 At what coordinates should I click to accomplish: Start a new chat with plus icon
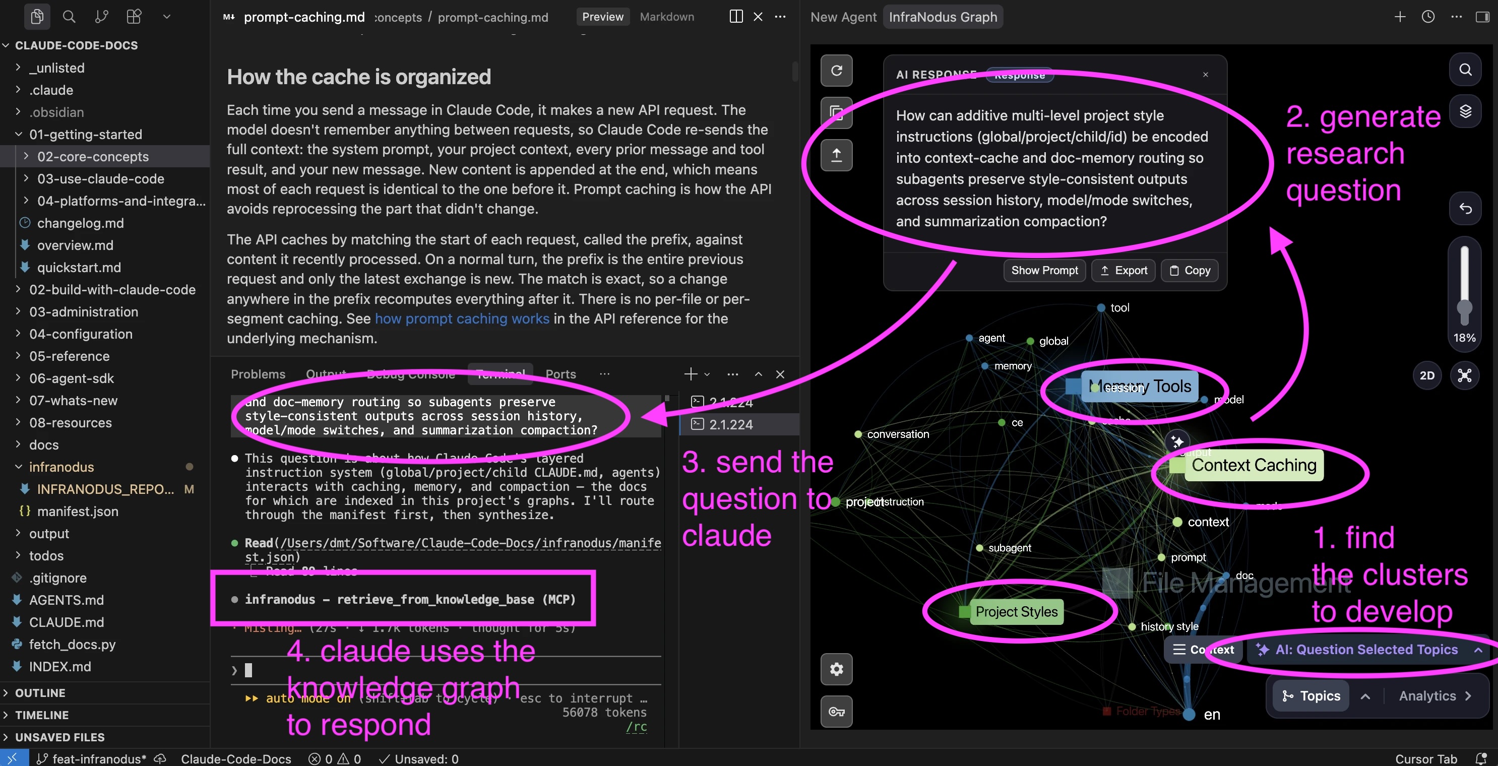coord(1400,16)
